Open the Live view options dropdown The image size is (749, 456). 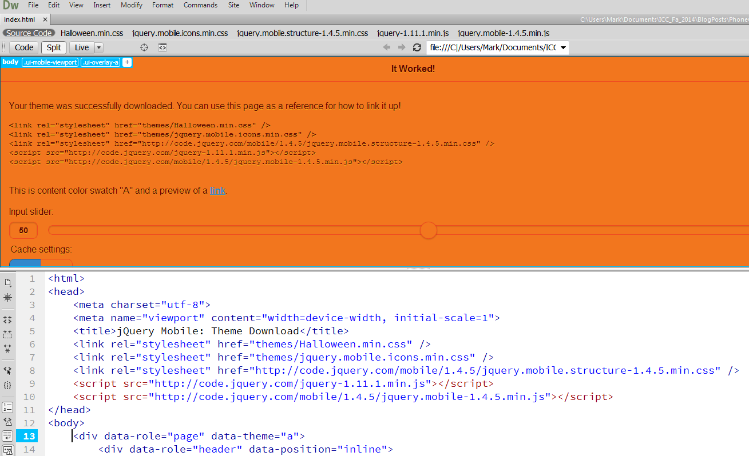coord(98,47)
